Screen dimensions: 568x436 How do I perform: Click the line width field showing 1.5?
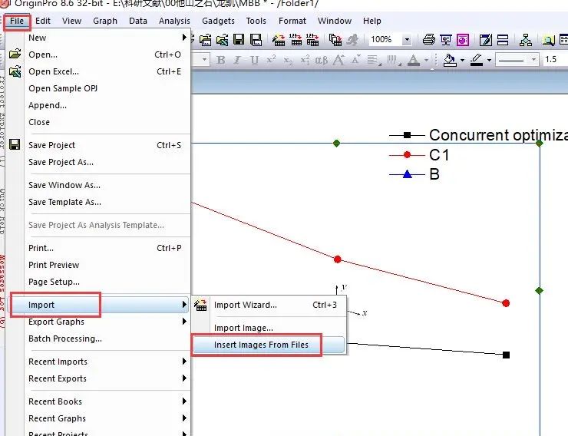click(554, 59)
